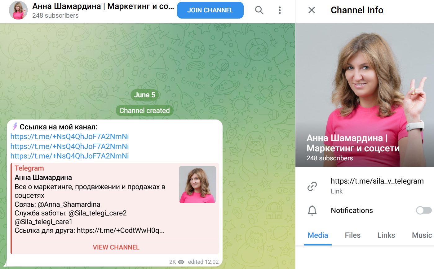This screenshot has width=434, height=269.
Task: Click the https://t.me/sila_v_telegram channel link
Action: [x=377, y=181]
